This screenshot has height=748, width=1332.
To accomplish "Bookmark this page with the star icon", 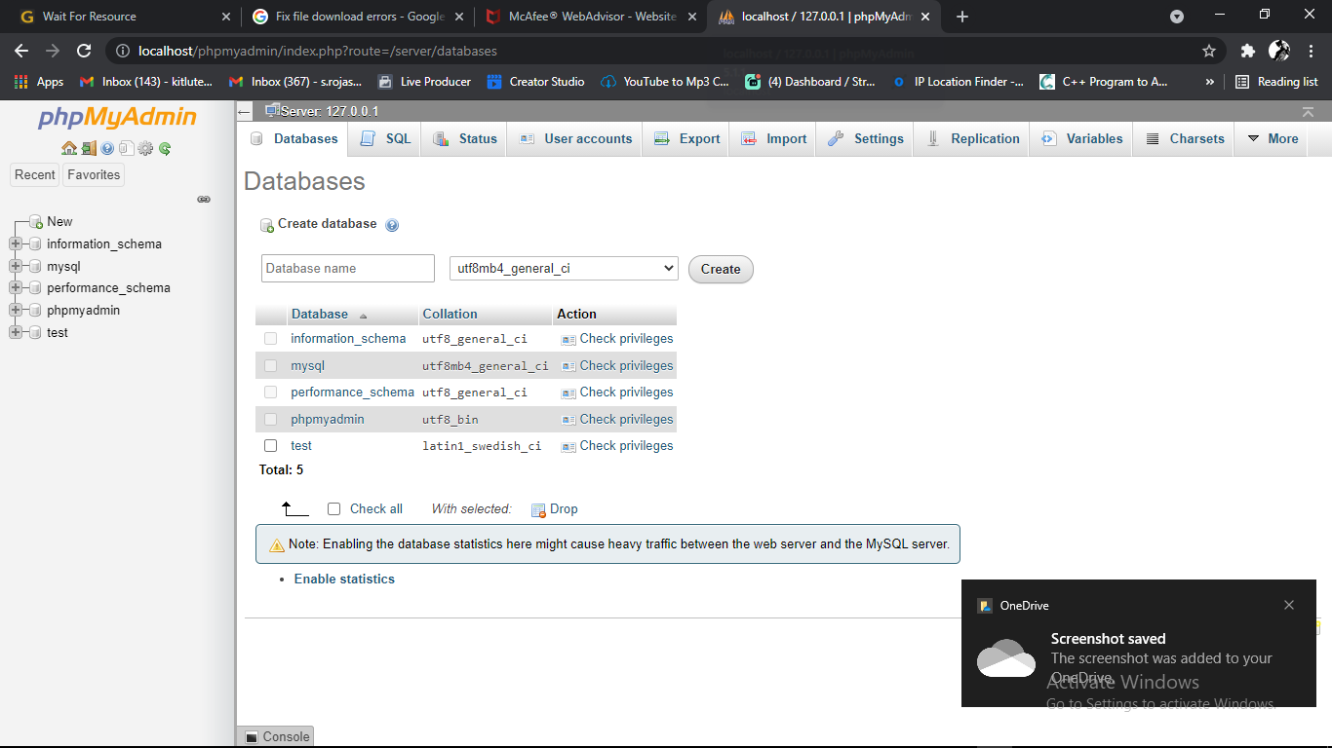I will click(1209, 51).
